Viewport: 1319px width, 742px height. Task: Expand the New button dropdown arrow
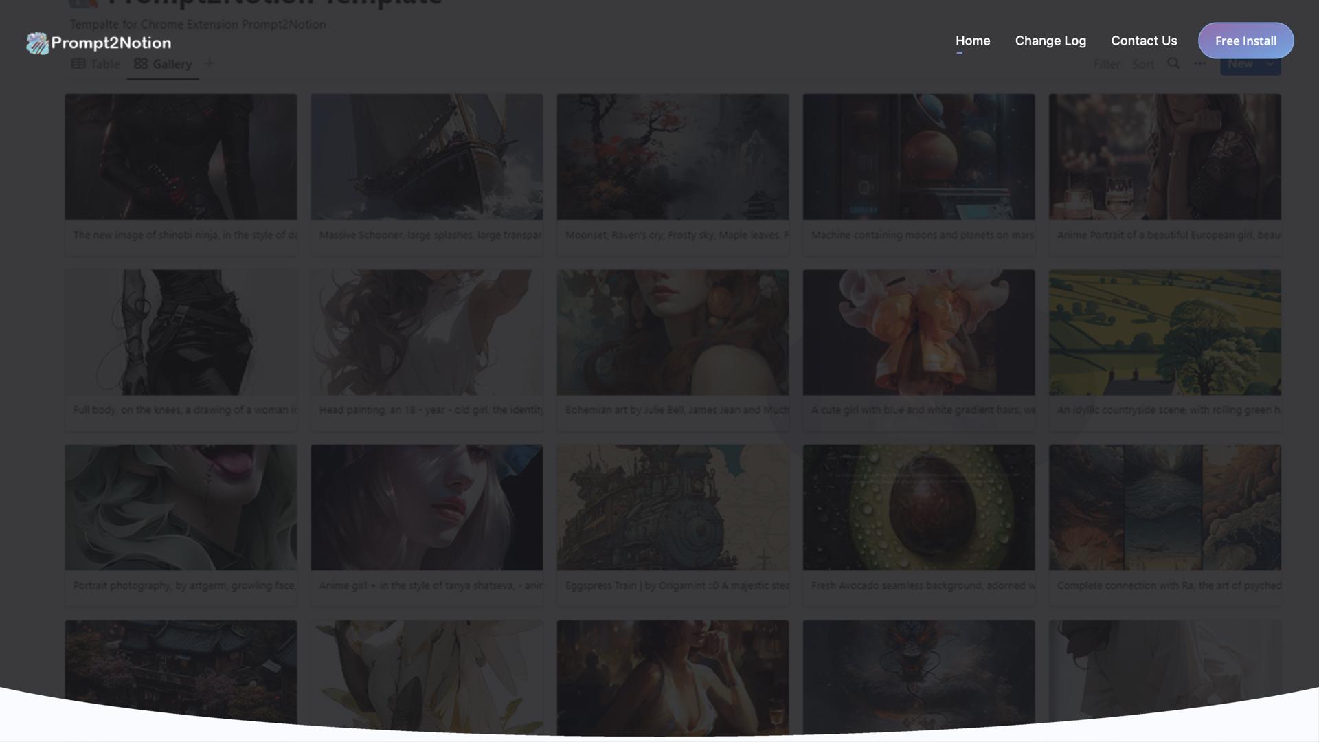[x=1270, y=65]
